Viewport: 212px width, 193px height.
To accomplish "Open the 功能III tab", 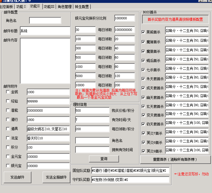I will 49,7.
